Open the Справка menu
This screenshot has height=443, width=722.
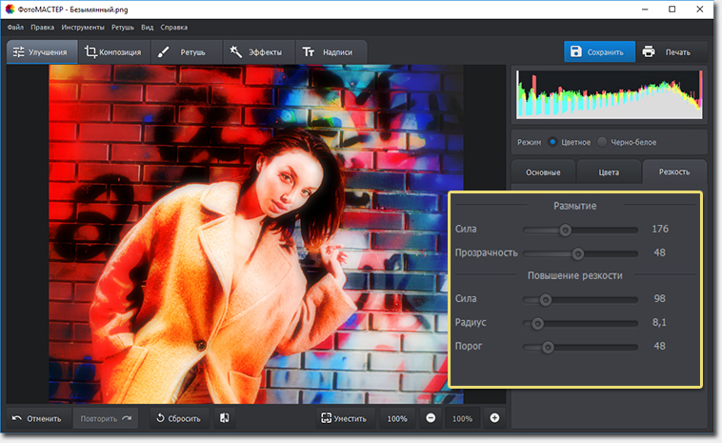pyautogui.click(x=174, y=28)
